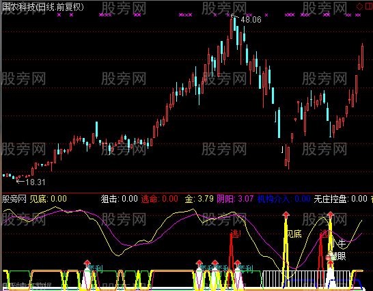Click the 小牛 signal label
Image resolution: width=373 pixels, height=291 pixels.
point(339,244)
